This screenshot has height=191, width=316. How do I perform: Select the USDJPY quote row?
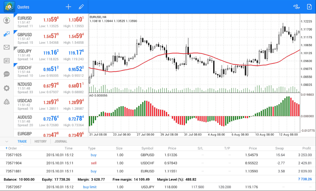tap(51, 55)
